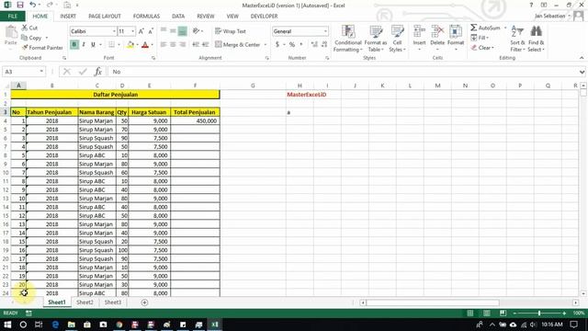Open Sheet2 worksheet tab
The width and height of the screenshot is (588, 331).
coord(85,302)
